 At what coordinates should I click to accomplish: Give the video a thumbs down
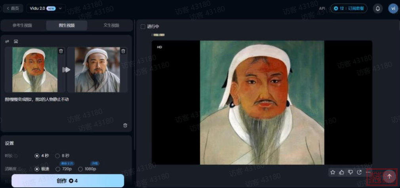click(x=350, y=172)
